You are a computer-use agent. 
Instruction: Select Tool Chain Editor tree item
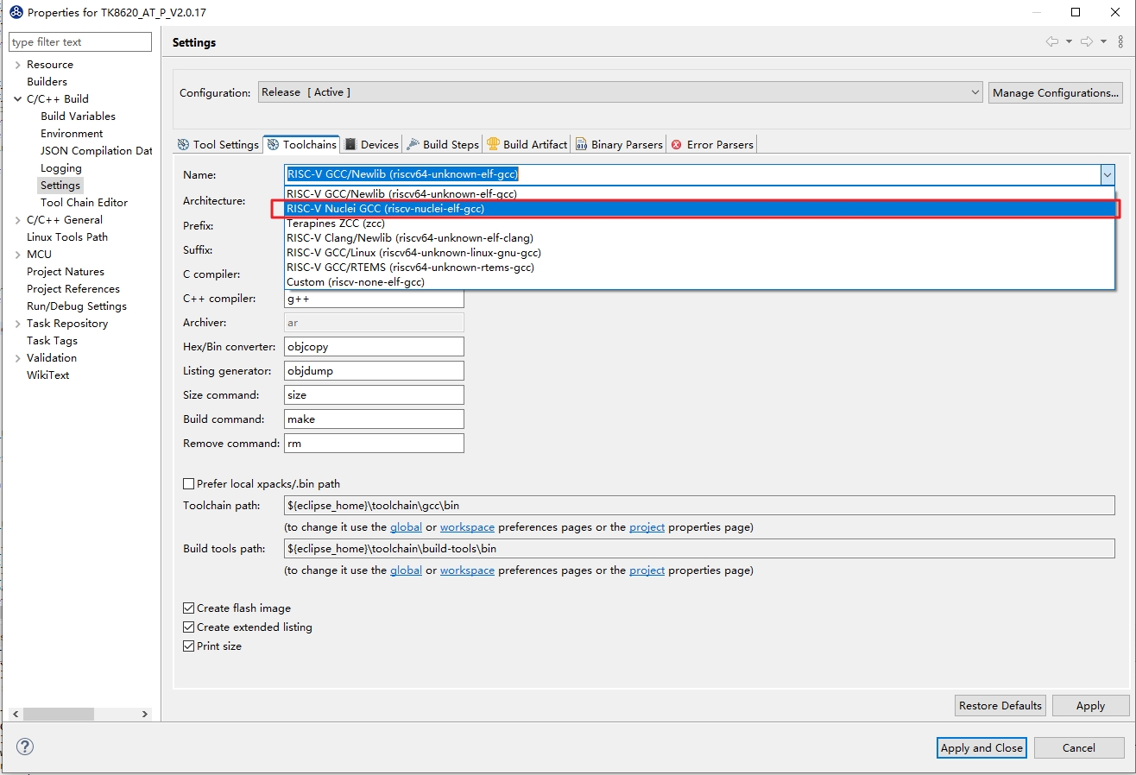click(84, 203)
